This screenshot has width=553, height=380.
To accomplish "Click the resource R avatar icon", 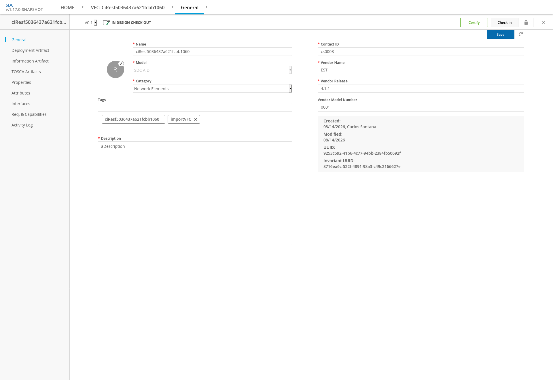I will coord(115,69).
